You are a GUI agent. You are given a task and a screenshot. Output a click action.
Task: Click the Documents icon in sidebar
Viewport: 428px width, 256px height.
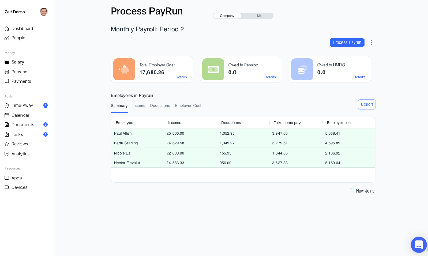pos(7,125)
